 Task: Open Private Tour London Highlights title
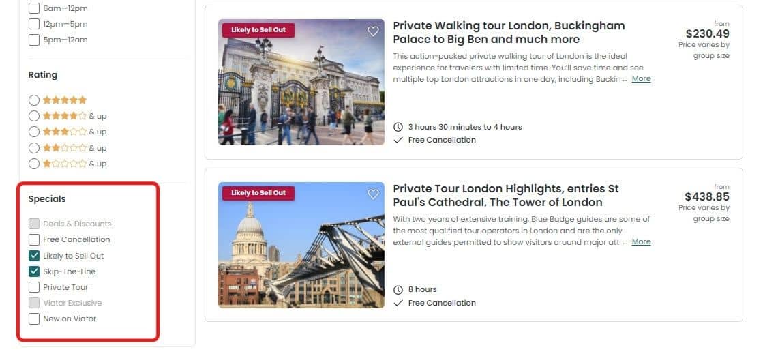(505, 195)
